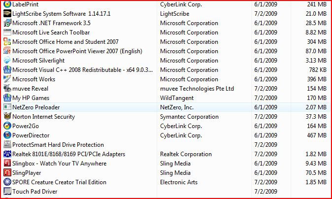Select the Power2Go name
This screenshot has width=332, height=199.
point(26,126)
